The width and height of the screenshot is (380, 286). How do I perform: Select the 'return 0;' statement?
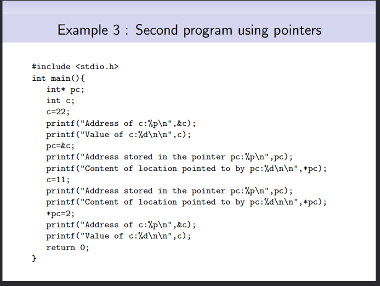[67, 248]
